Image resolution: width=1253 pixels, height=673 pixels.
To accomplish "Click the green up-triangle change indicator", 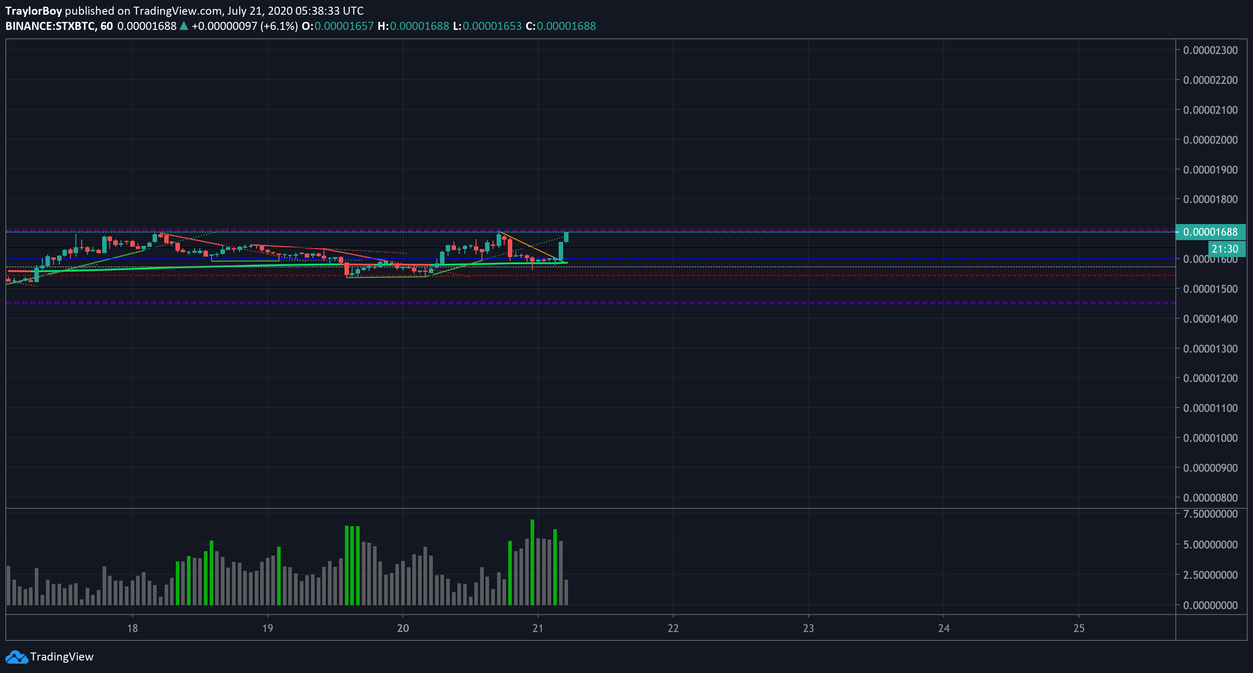I will tap(184, 26).
